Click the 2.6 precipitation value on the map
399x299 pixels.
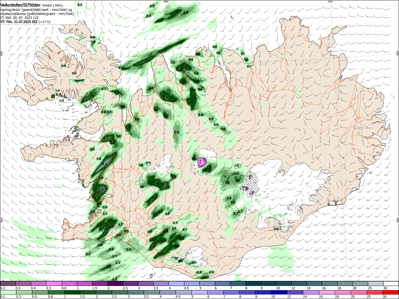pyautogui.click(x=147, y=60)
